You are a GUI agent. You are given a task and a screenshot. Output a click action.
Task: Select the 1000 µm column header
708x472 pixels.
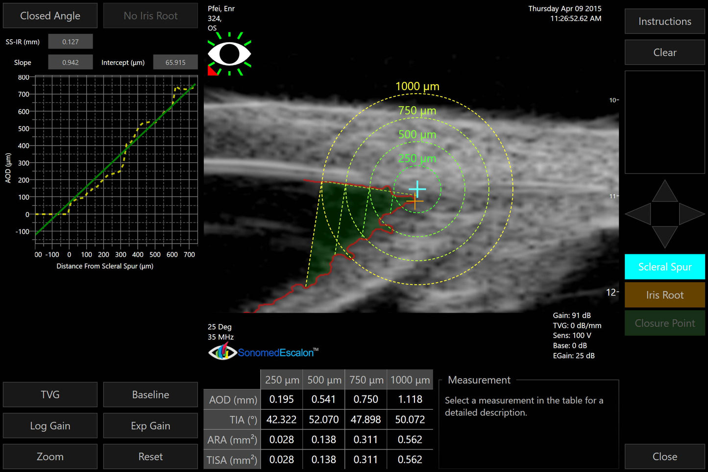(x=410, y=379)
